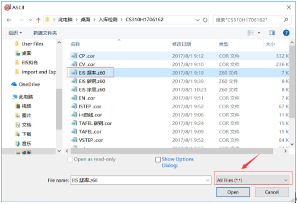
Task: Open the view options dropdown arrow
Action: [259, 33]
